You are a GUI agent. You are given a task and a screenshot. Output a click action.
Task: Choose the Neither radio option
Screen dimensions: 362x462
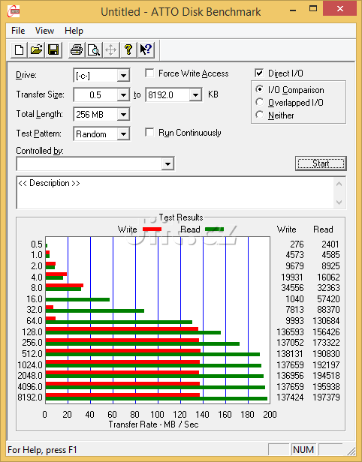tap(260, 115)
